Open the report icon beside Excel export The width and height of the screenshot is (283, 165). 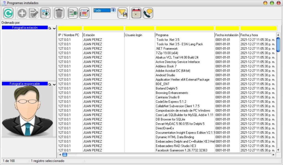(84, 13)
